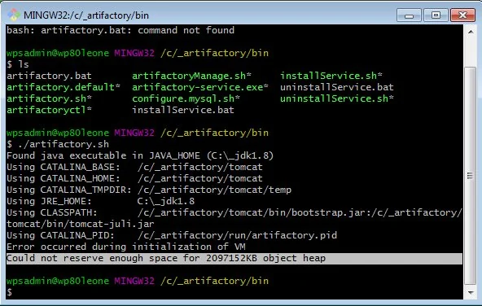Click the '$ ./artifactory.sh' command line

click(58, 144)
